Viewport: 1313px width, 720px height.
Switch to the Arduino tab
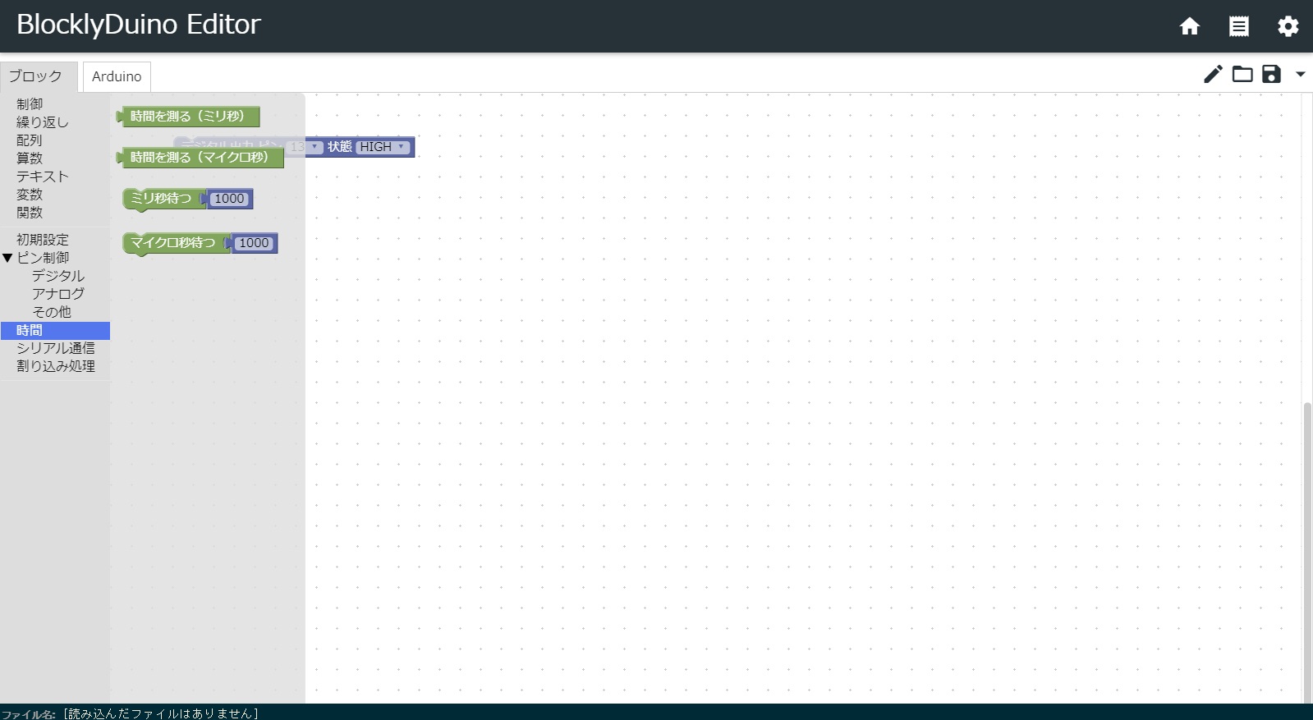(117, 76)
